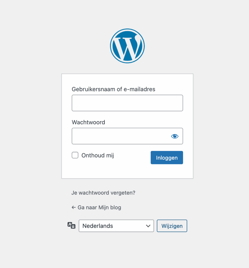Focus the Gebruikersnaam of e-mailadres field

tap(127, 103)
